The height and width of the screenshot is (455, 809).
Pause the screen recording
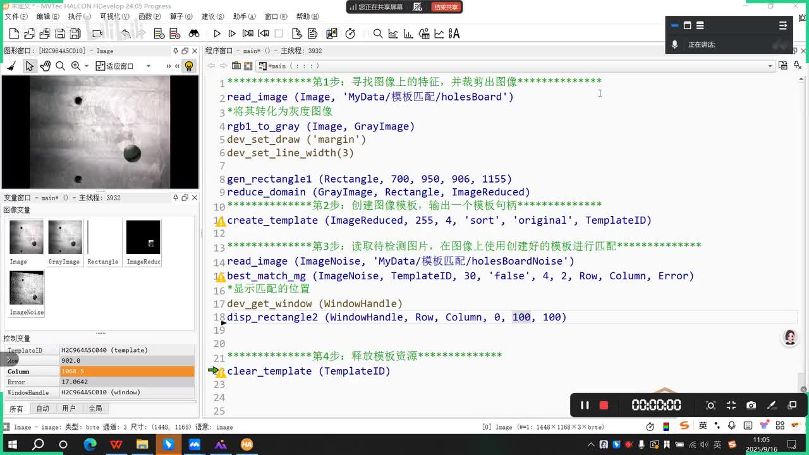[585, 405]
